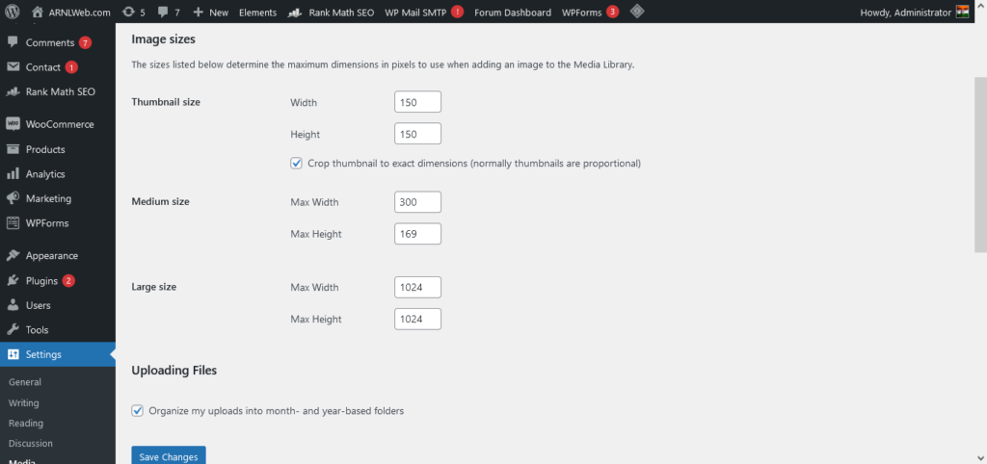Open the General settings submenu item
Screen dimensions: 987x464
pos(25,382)
